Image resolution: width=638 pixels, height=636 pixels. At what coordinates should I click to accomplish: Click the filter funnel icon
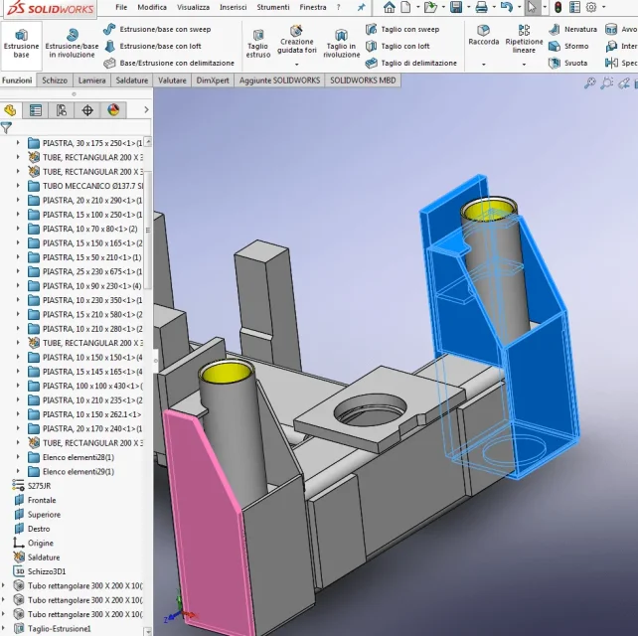coord(6,128)
